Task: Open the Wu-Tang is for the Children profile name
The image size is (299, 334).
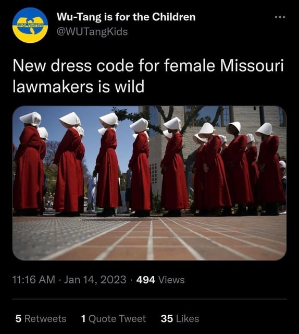Action: point(126,17)
